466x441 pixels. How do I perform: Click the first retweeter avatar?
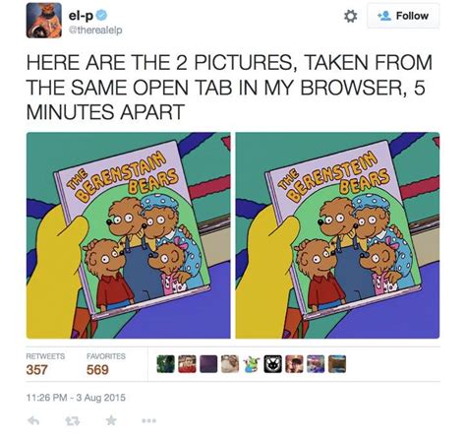click(x=165, y=364)
